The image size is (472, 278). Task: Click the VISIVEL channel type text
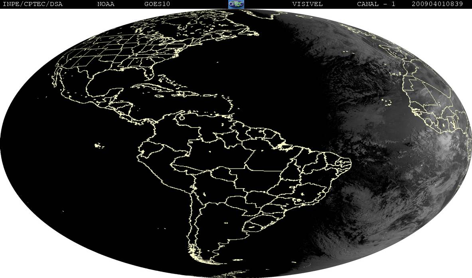click(307, 4)
